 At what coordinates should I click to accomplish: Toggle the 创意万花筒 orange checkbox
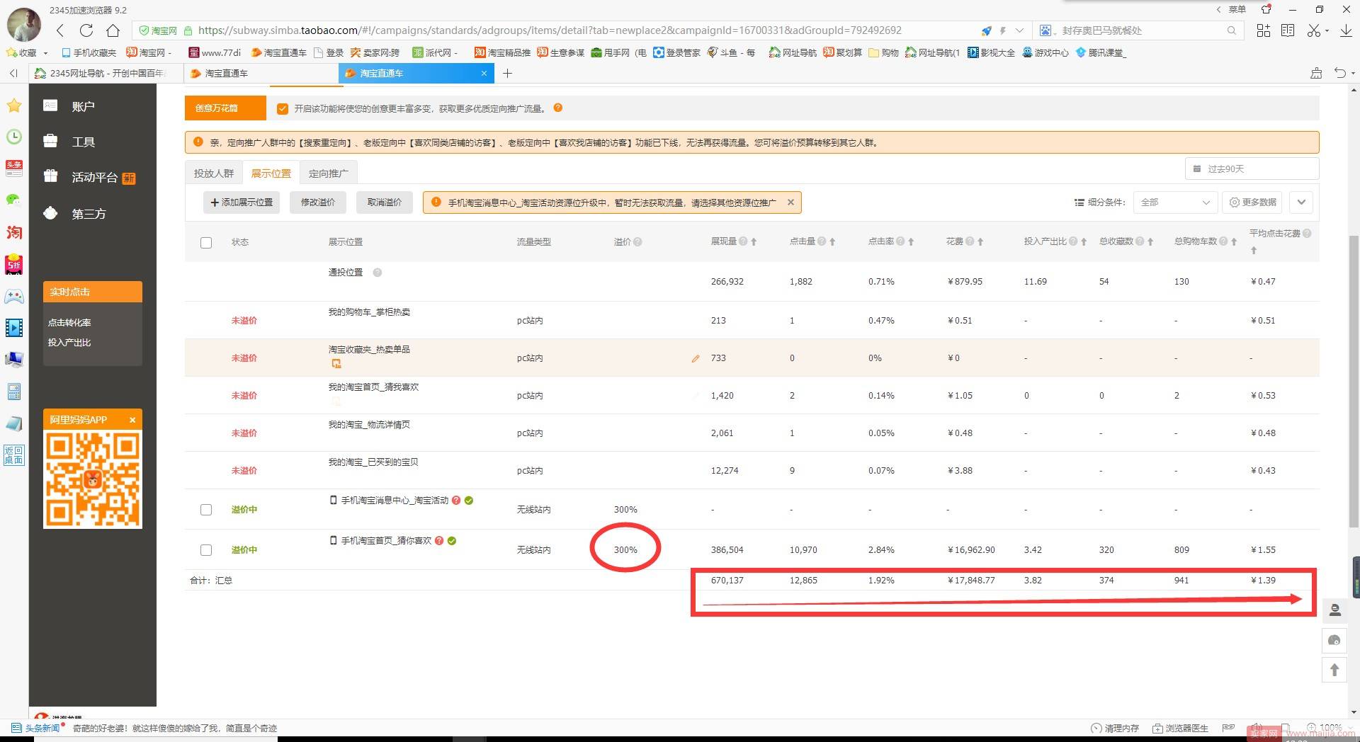[x=283, y=108]
